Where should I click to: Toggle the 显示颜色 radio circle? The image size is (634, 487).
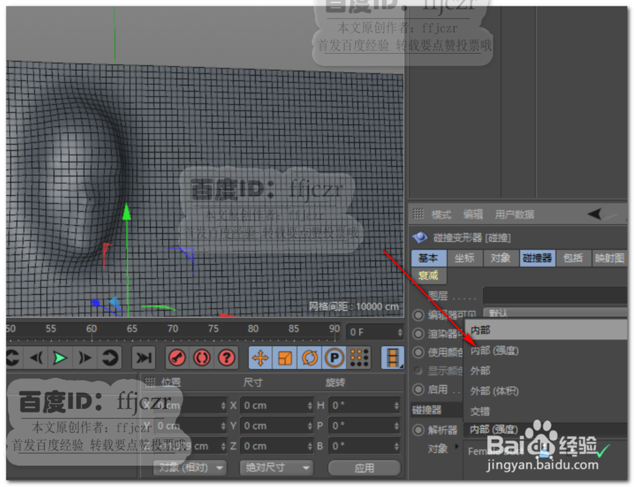418,370
